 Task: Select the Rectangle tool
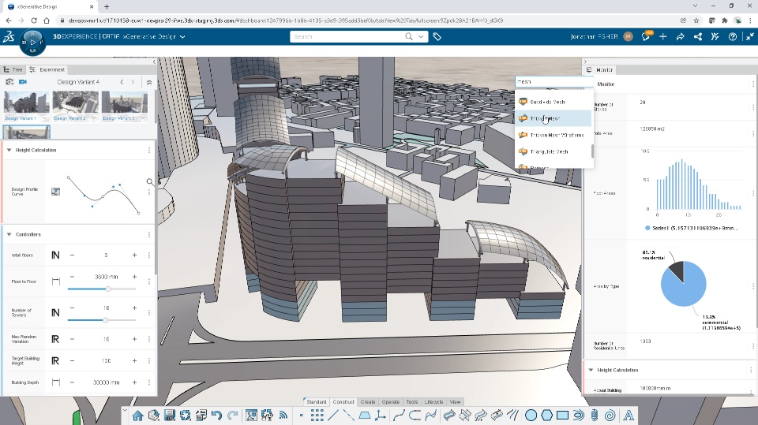coord(562,416)
